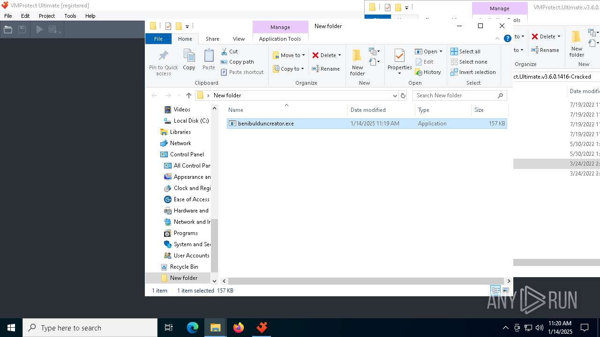Image resolution: width=600 pixels, height=337 pixels.
Task: Select benibulduncreator.exe file
Action: [x=367, y=124]
